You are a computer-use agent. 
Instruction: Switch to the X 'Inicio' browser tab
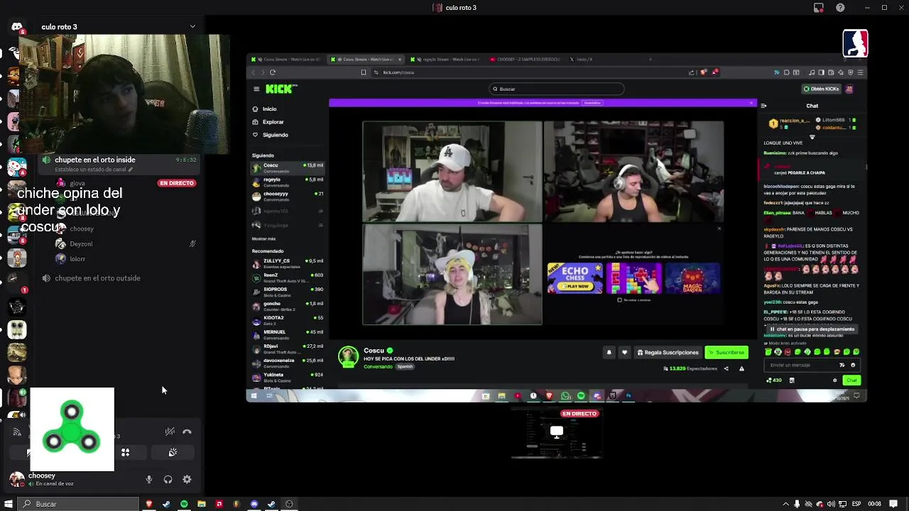(x=584, y=60)
